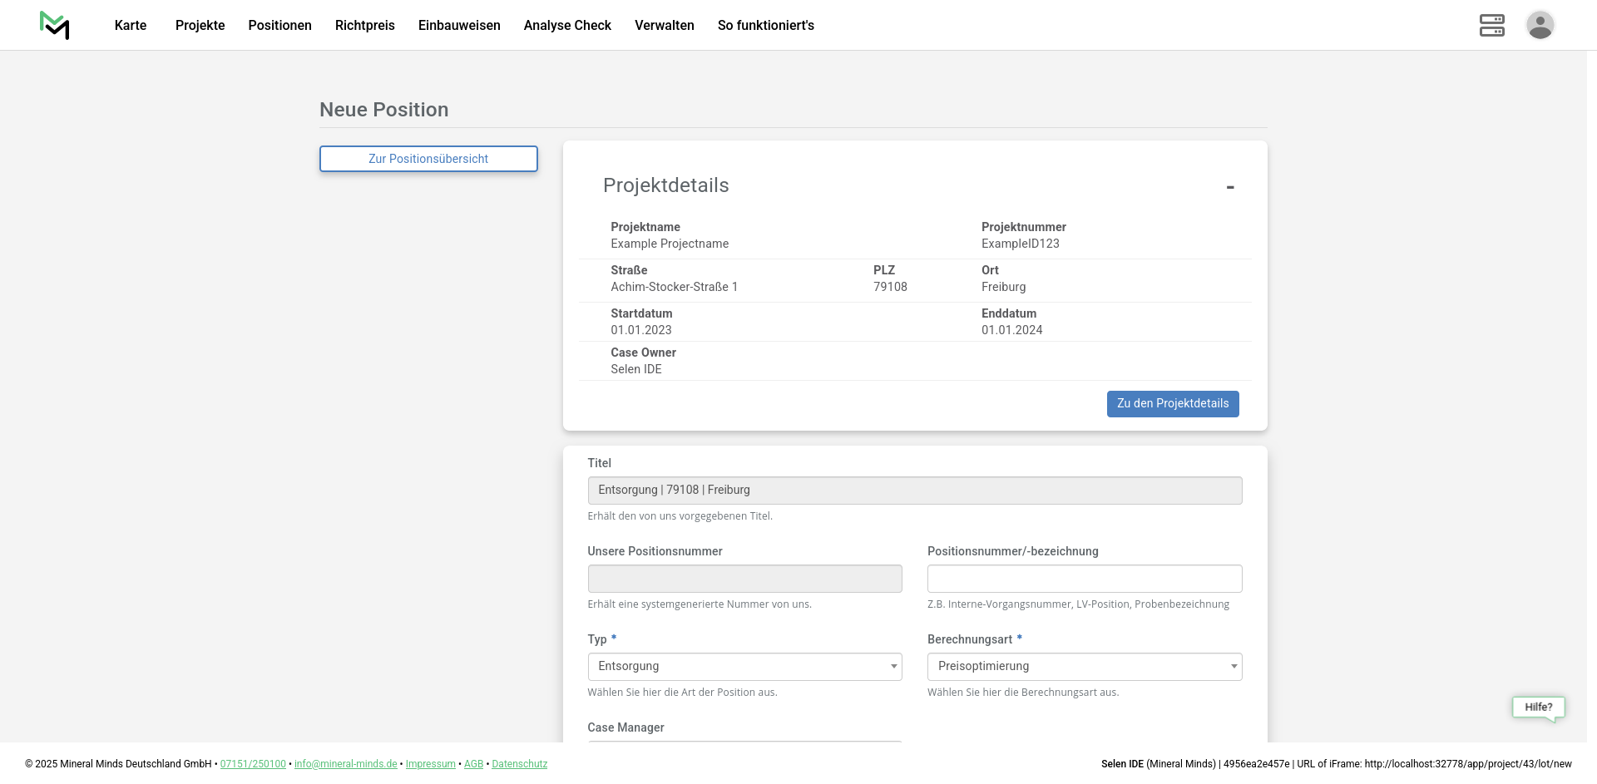Go to the Projekte menu

tap(200, 26)
